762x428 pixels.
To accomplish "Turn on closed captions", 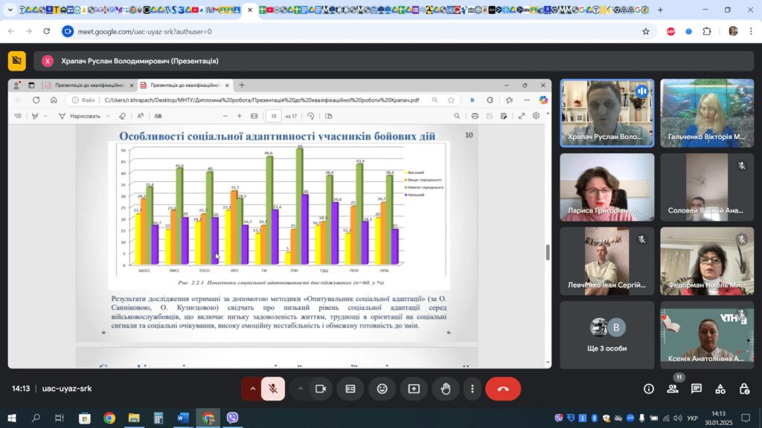I will [350, 389].
